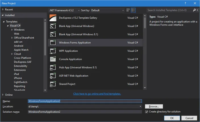Open the .NET Framework version dropdown

pos(64,10)
